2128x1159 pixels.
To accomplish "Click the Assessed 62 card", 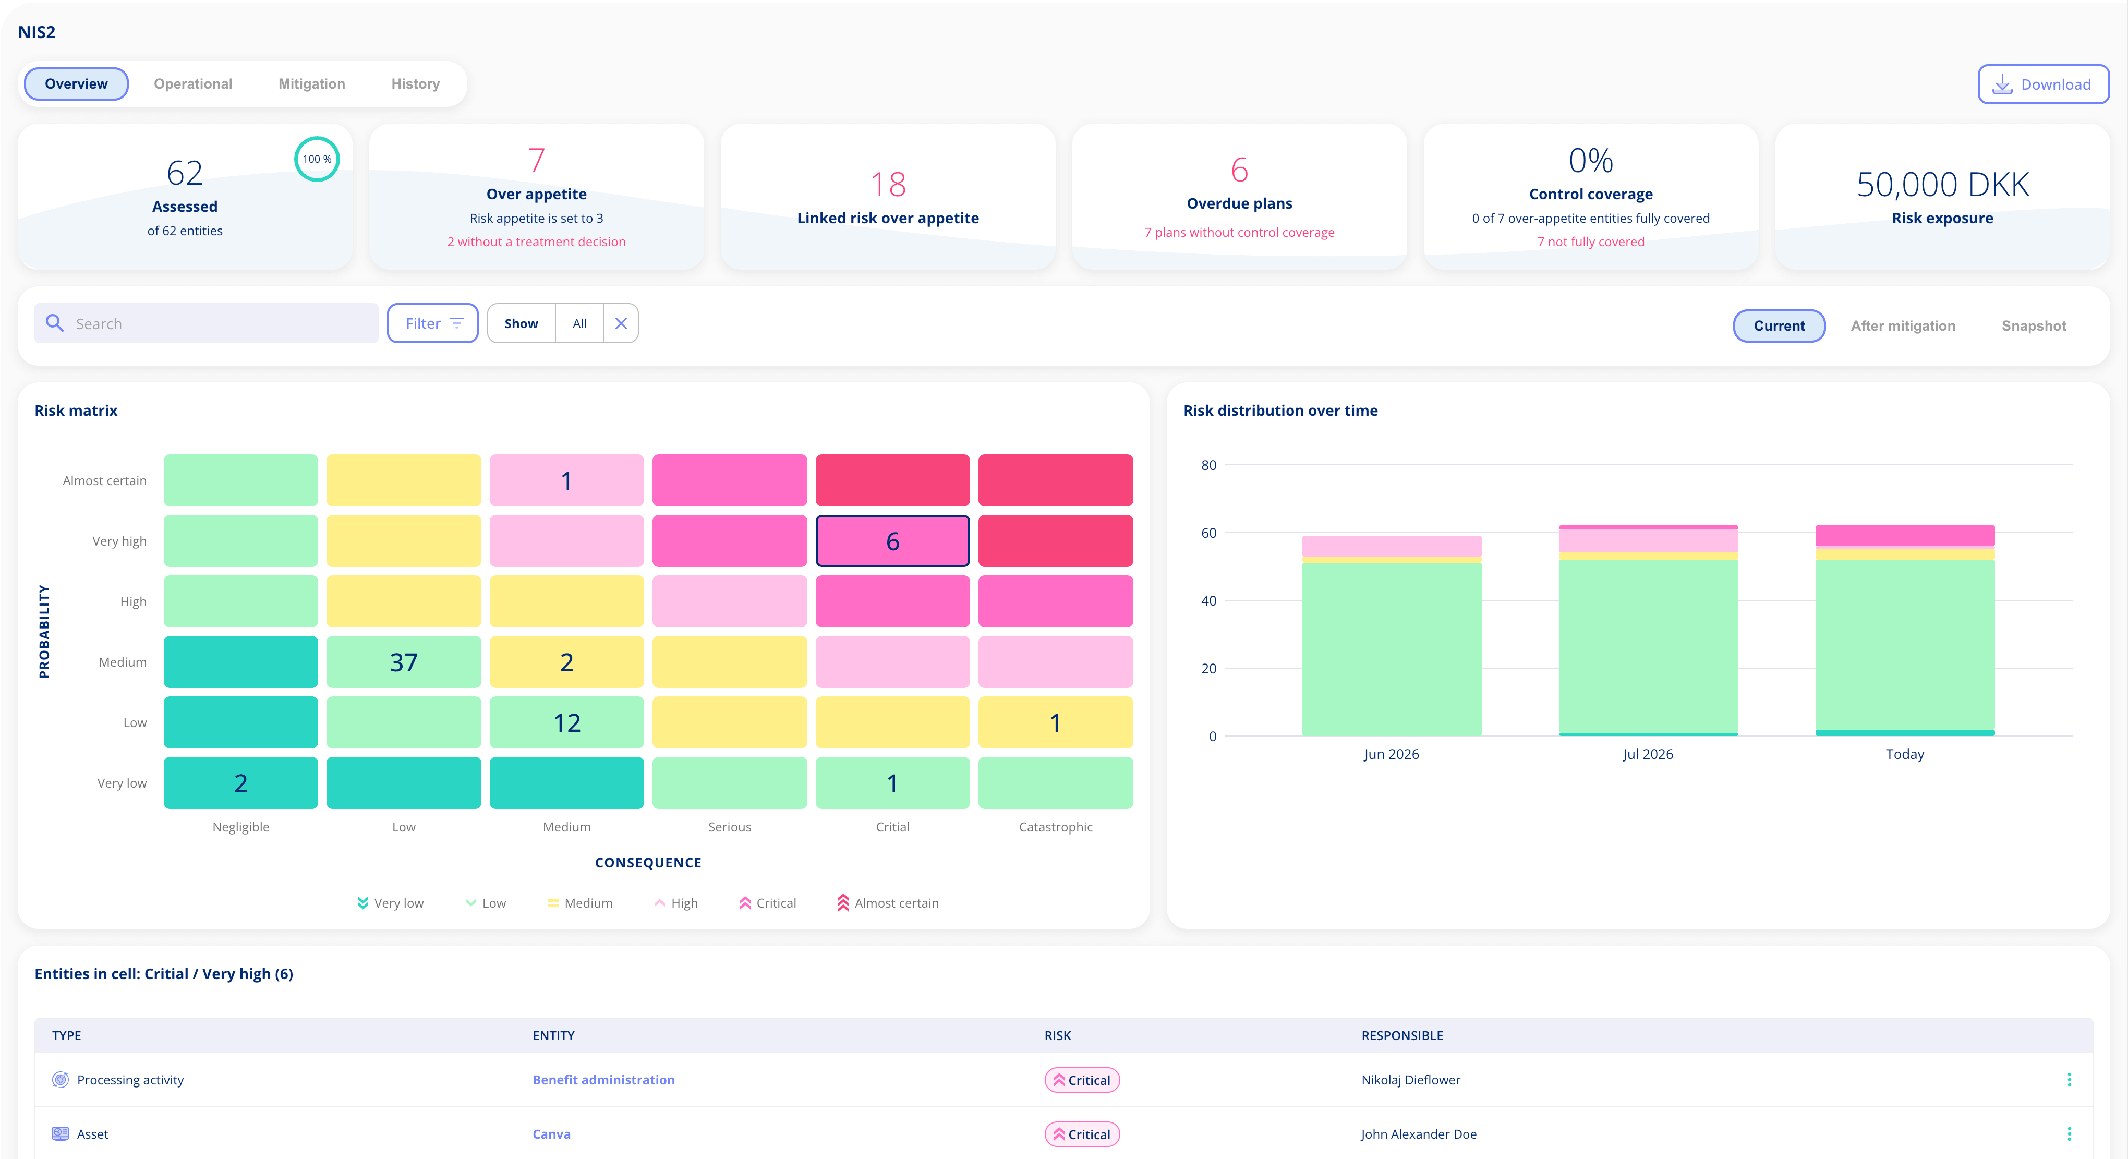I will coord(184,197).
